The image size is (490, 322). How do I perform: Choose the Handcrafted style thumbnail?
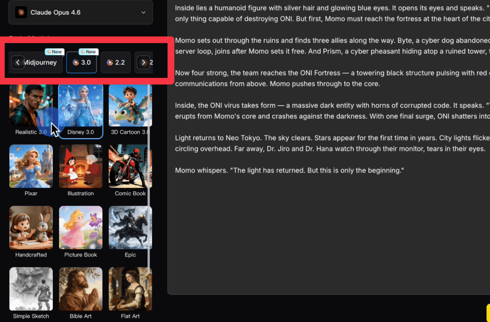coord(31,228)
